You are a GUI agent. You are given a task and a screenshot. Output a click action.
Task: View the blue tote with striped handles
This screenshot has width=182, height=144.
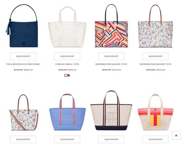click(68, 112)
